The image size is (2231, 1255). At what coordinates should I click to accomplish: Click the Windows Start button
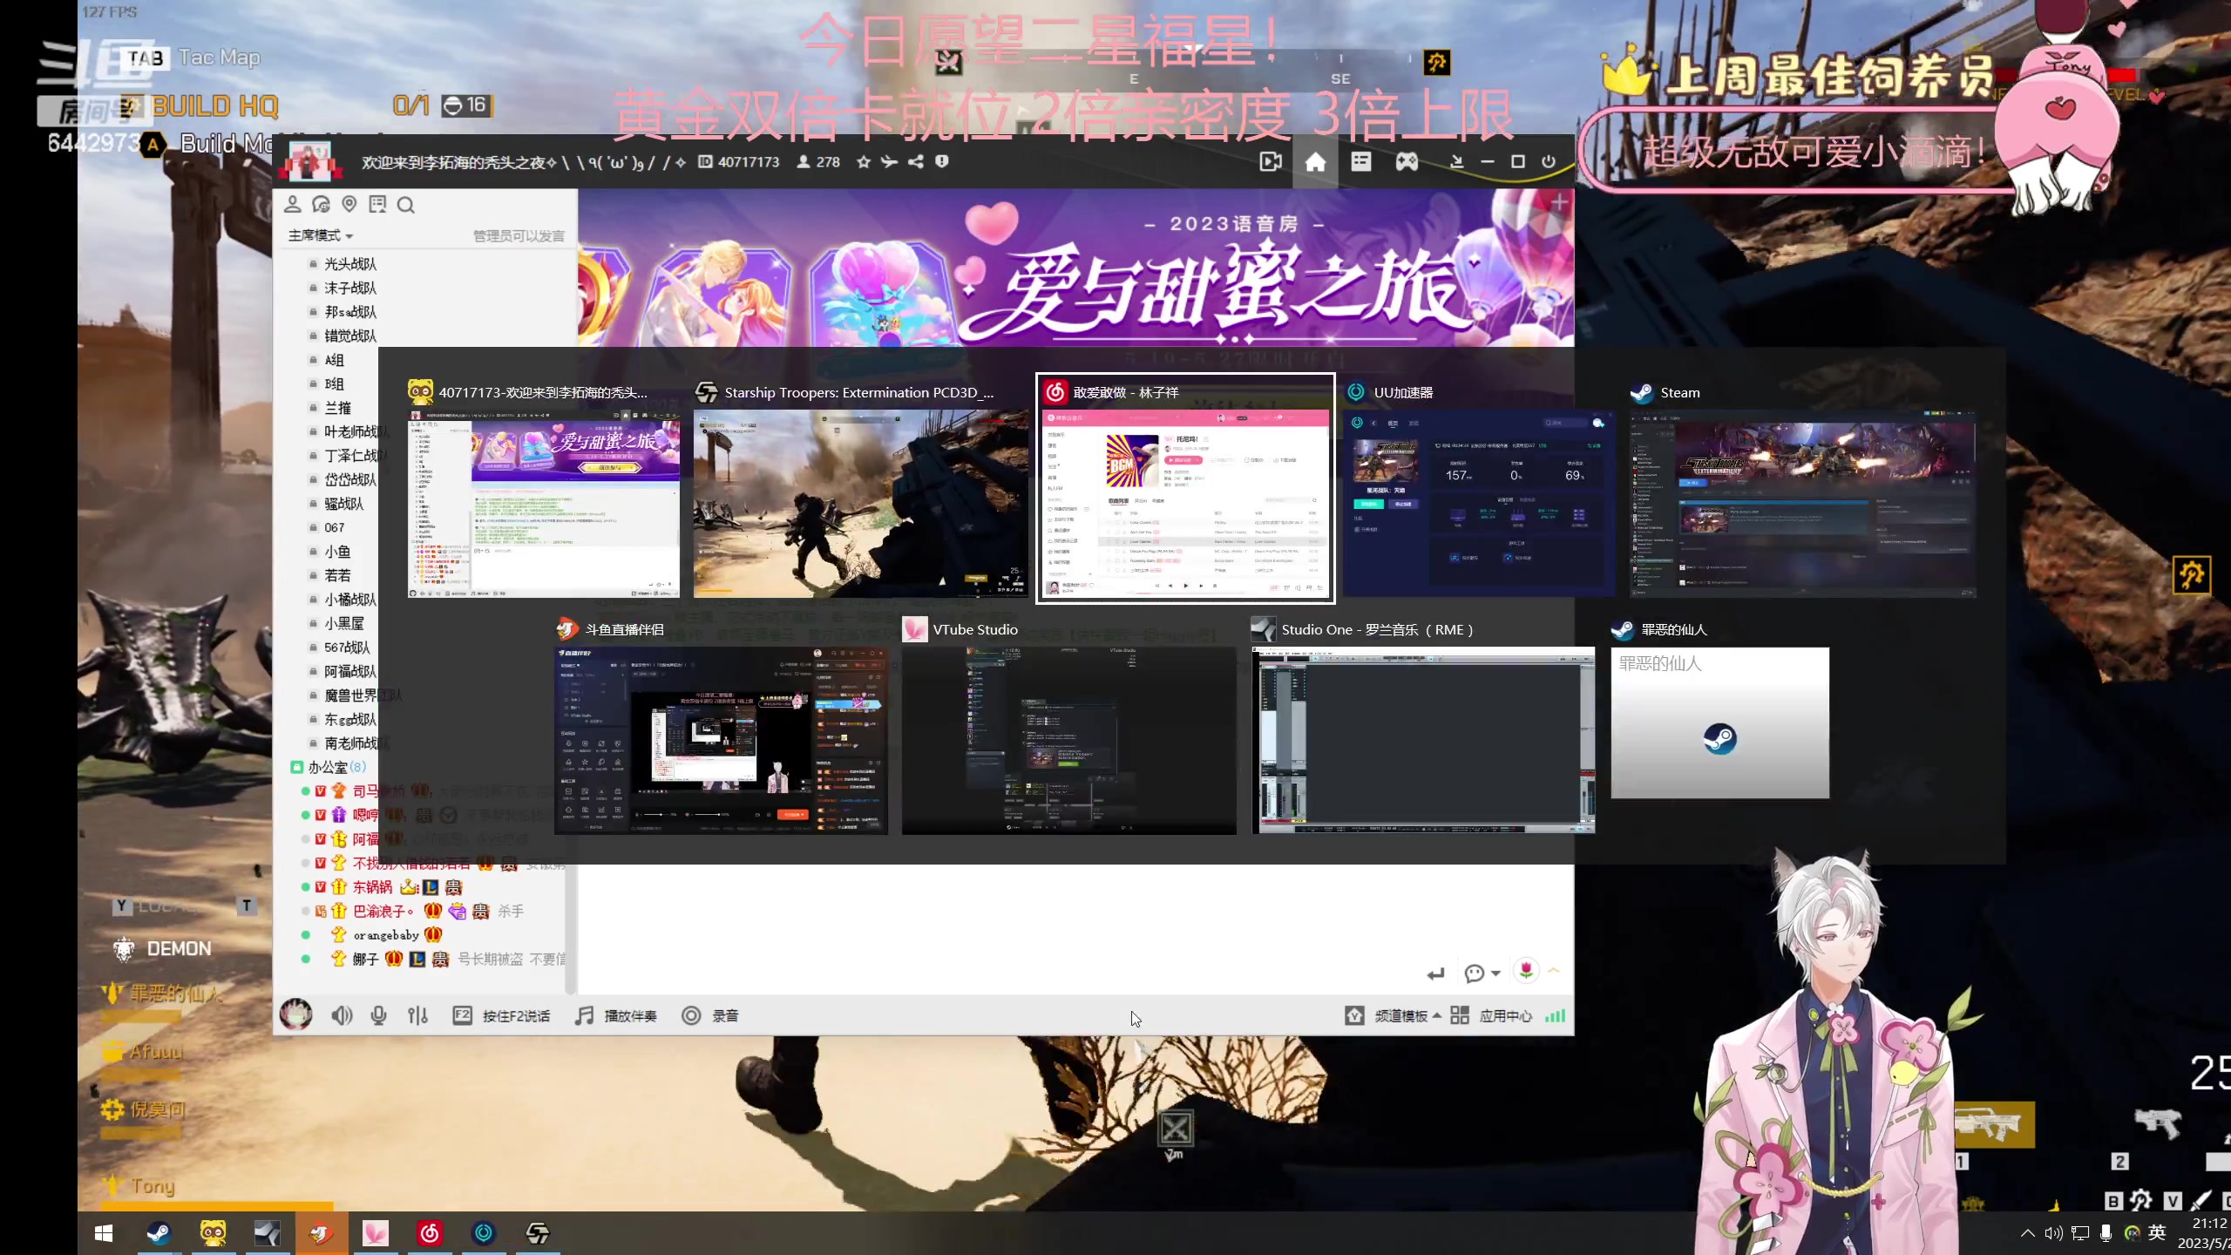104,1233
